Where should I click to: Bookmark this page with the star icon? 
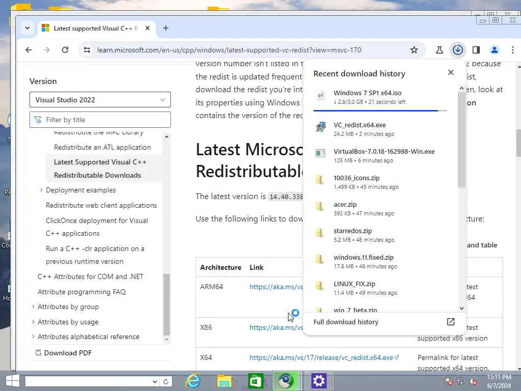point(414,50)
